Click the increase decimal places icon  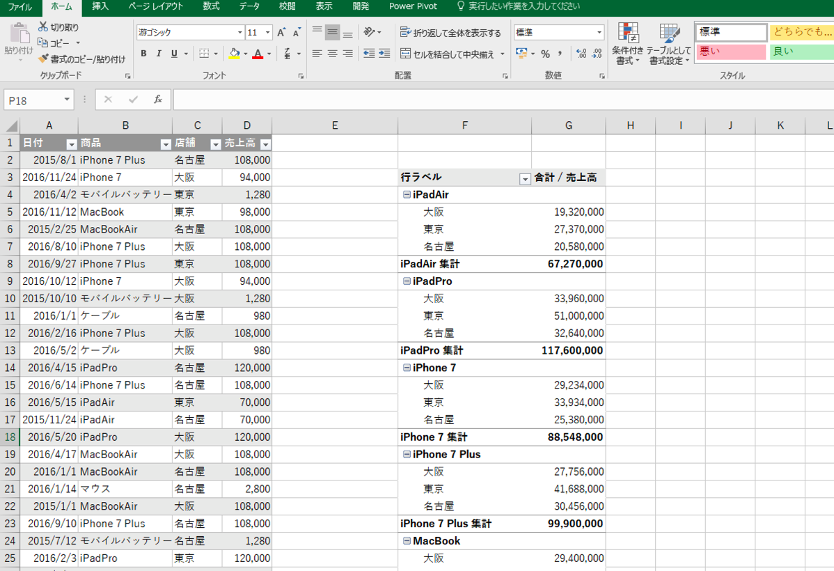tap(581, 54)
